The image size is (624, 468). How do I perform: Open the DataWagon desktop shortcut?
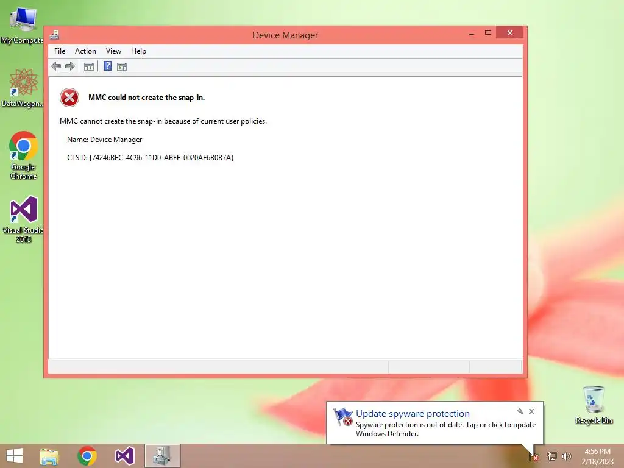23,88
